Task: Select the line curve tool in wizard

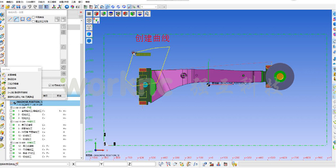Action: point(10,19)
